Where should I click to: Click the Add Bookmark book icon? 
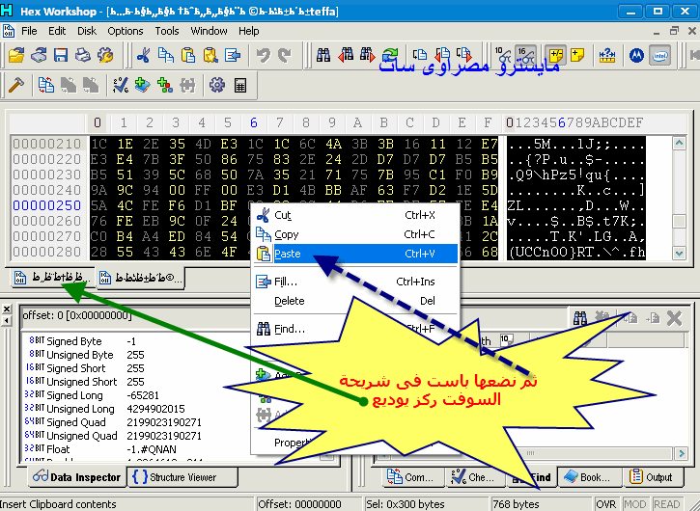[142, 85]
